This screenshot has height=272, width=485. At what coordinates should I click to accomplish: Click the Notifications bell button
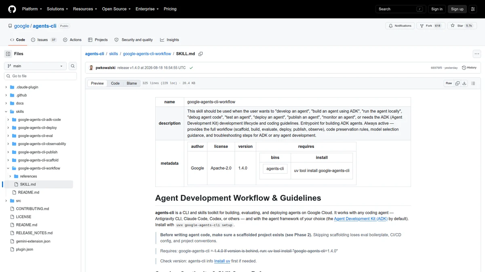[x=400, y=26]
